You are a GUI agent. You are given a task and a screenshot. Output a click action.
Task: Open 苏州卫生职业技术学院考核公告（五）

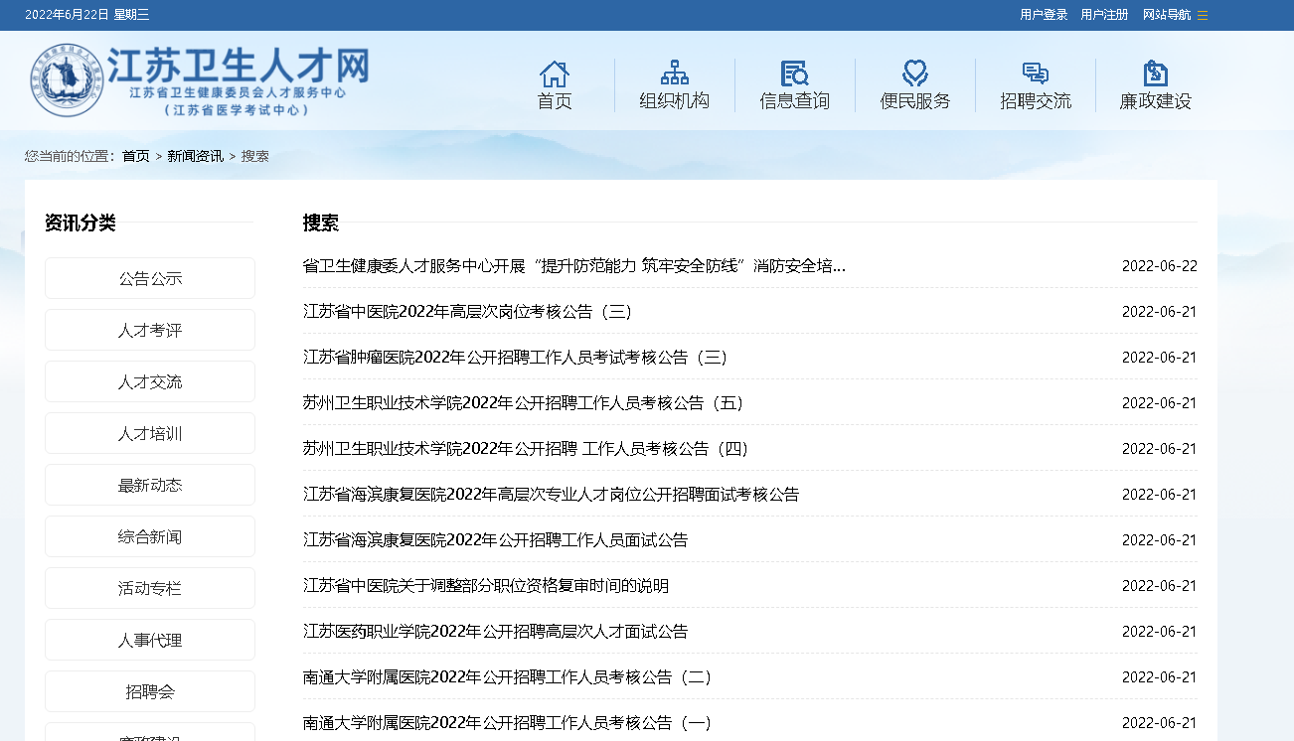pyautogui.click(x=524, y=403)
